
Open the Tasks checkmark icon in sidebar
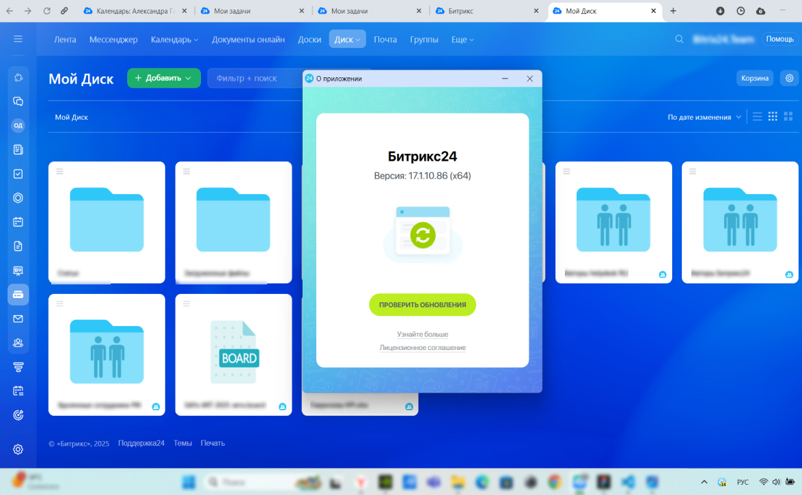pyautogui.click(x=18, y=174)
